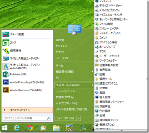Open Internet Explorer from the taskbar

pos(17,128)
